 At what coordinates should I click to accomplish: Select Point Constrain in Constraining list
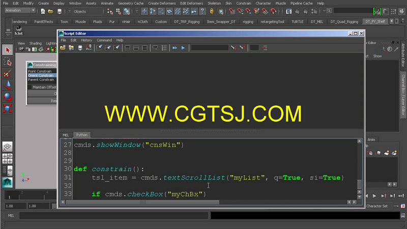(40, 71)
